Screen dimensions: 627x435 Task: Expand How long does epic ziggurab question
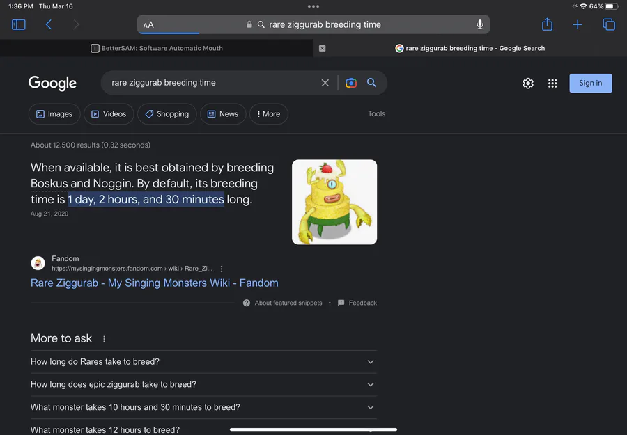(203, 385)
